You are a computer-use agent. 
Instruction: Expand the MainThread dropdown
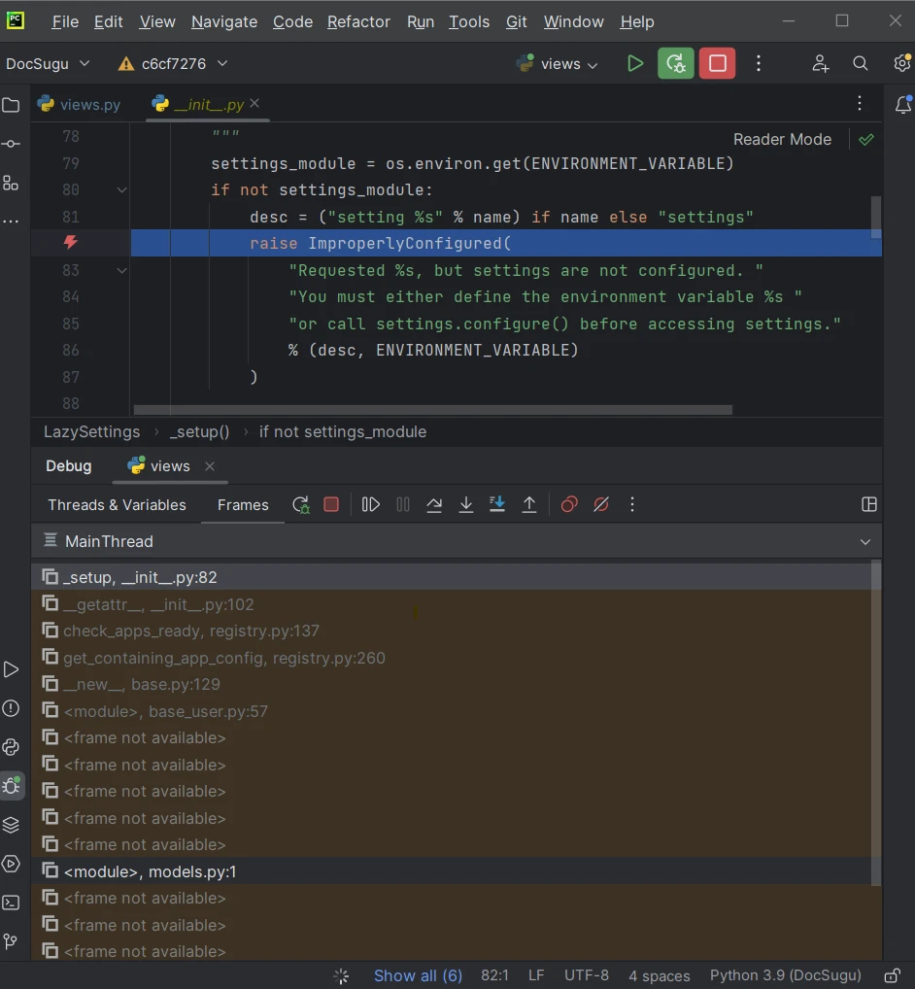pos(864,542)
